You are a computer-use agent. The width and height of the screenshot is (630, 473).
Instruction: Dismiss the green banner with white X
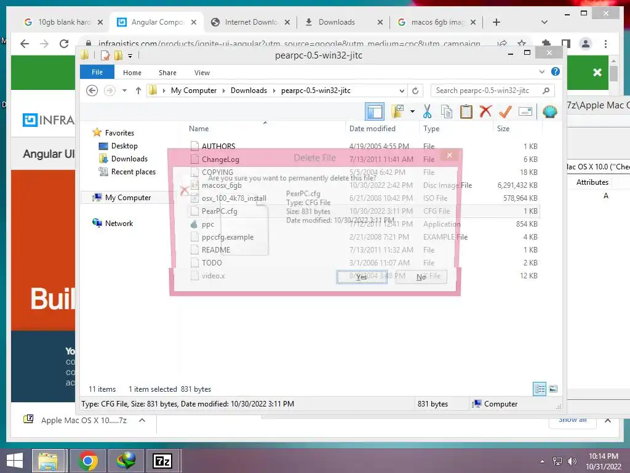[597, 72]
